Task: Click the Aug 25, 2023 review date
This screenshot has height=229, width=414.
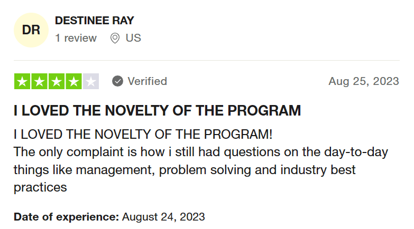Action: coord(363,81)
